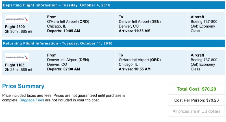Click the Arrives: 10:55 AM time
Image resolution: width=226 pixels, height=122 pixels.
click(134, 69)
